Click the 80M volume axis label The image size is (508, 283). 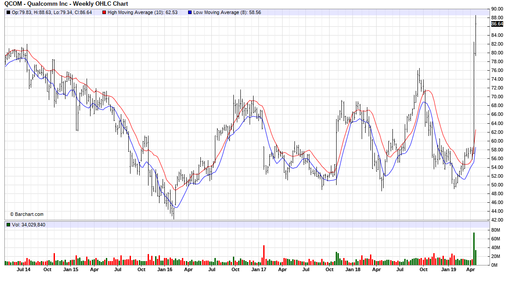[496, 230]
